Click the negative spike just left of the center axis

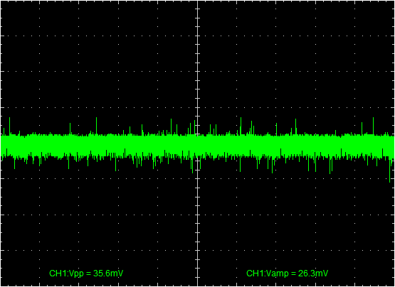pos(192,166)
